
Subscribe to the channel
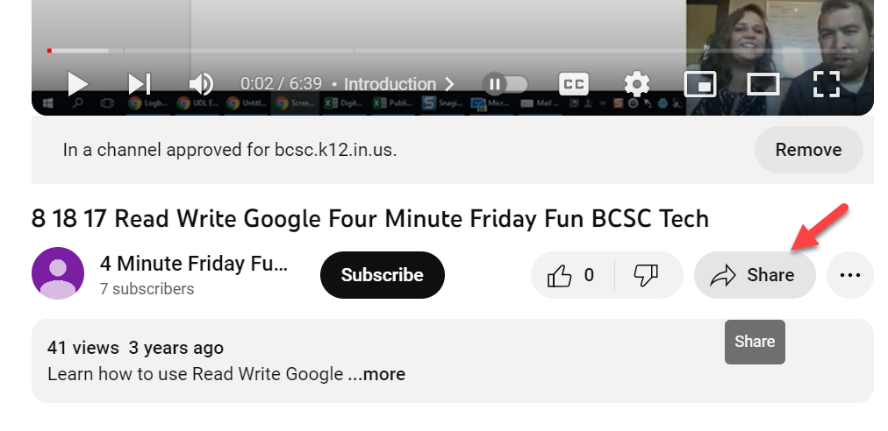383,275
